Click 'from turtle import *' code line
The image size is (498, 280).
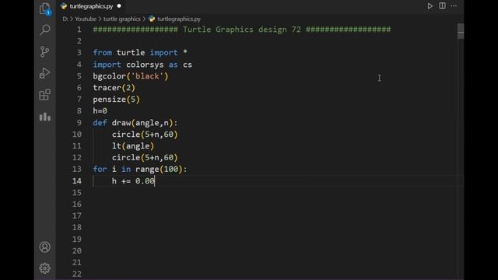point(140,53)
